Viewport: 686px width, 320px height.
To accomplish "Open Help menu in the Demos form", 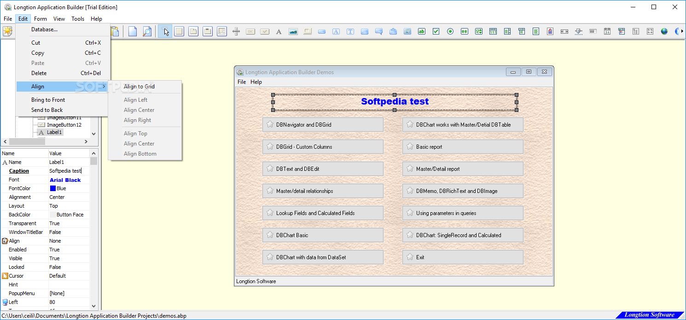I will (256, 82).
